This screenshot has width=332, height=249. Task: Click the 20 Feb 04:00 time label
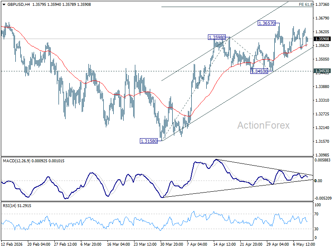click(39, 244)
